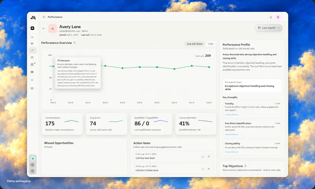Open the three-columns board sidebar icon

click(x=32, y=72)
